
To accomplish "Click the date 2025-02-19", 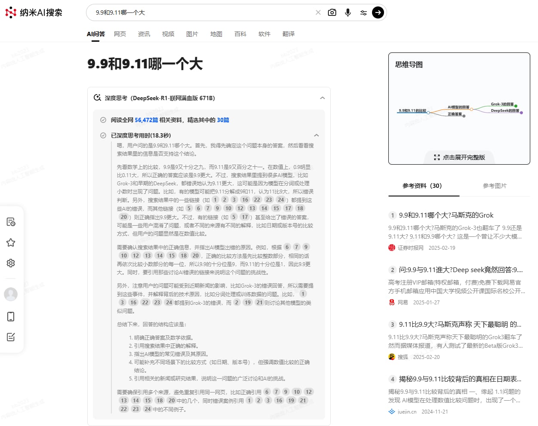I will (x=442, y=248).
